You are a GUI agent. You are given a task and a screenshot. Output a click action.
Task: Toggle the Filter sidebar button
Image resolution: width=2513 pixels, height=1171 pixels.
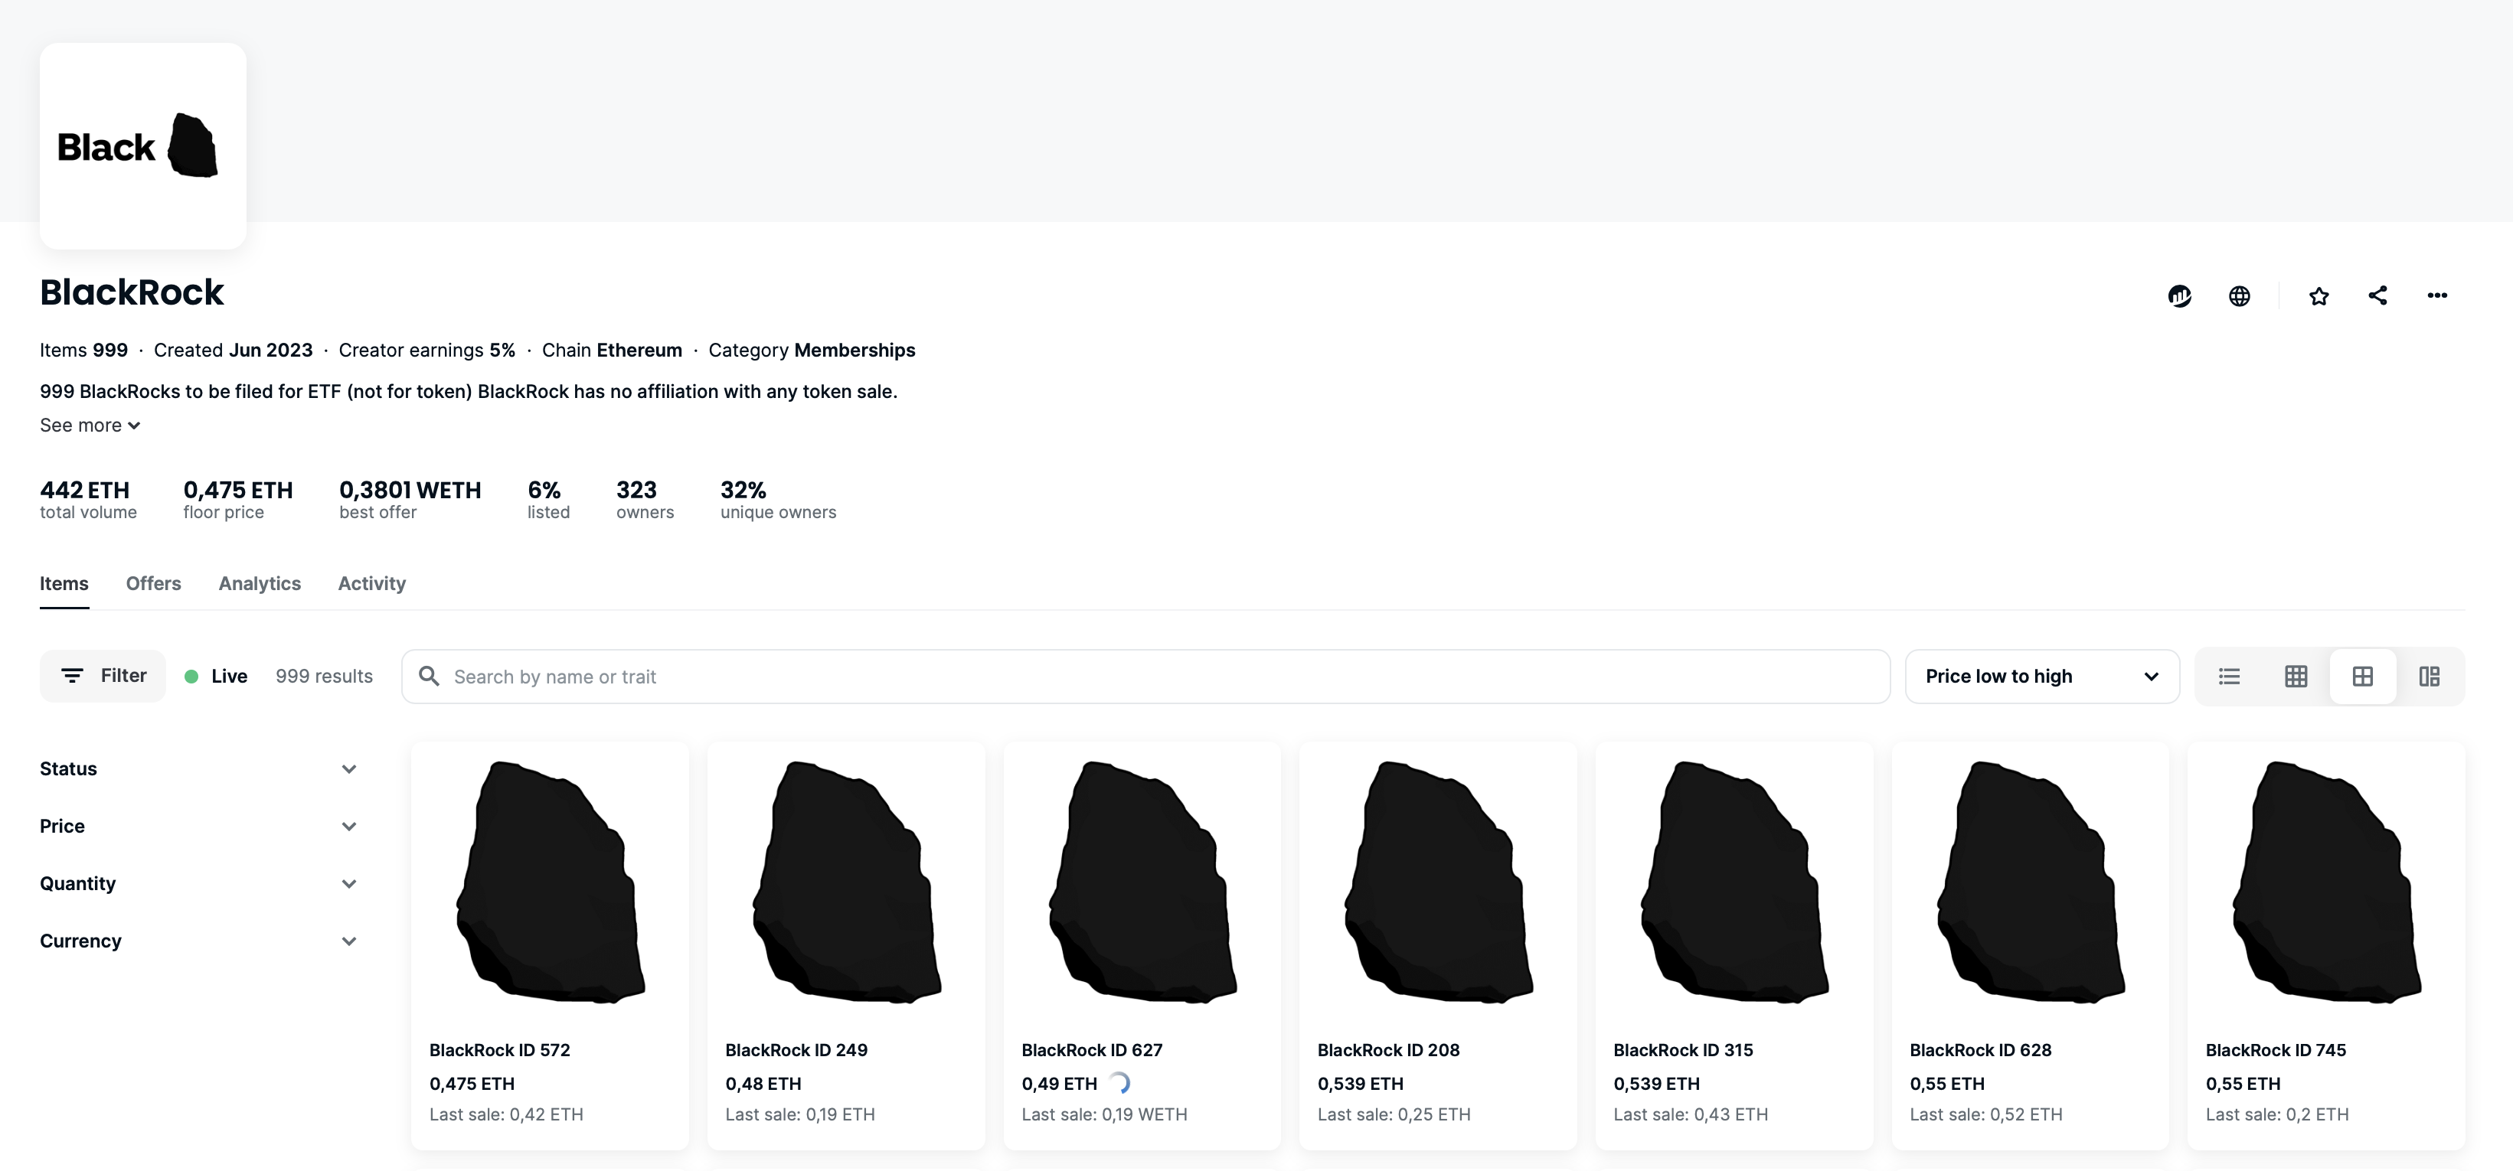point(103,676)
